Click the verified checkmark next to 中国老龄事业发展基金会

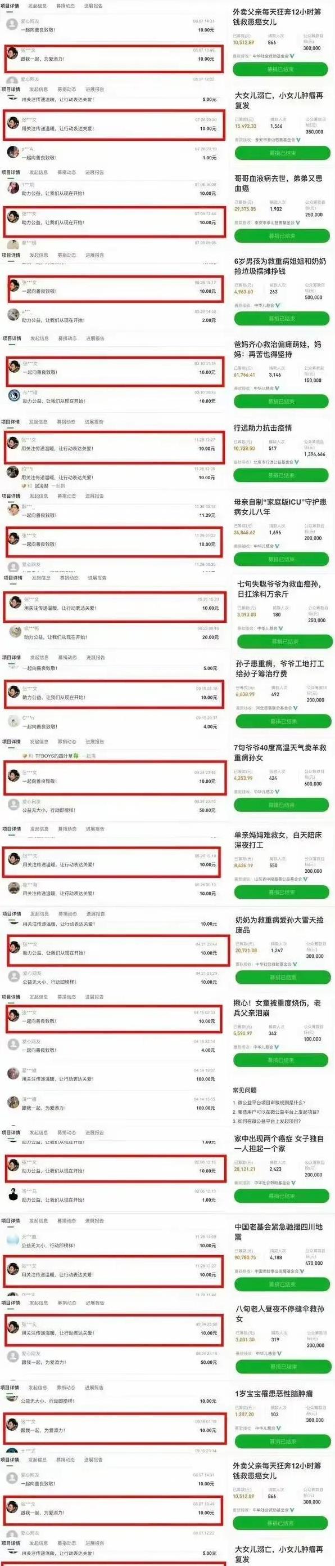click(302, 1271)
